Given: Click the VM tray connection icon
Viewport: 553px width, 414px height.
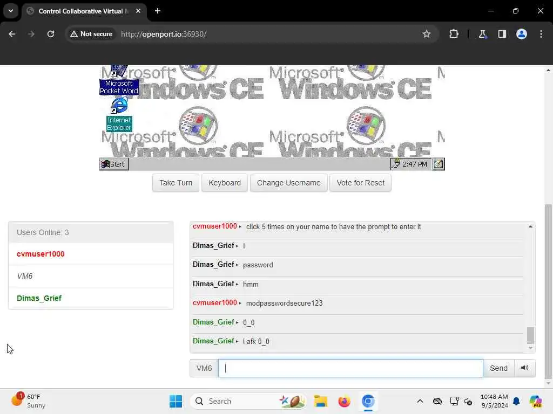Looking at the screenshot, I should 396,164.
